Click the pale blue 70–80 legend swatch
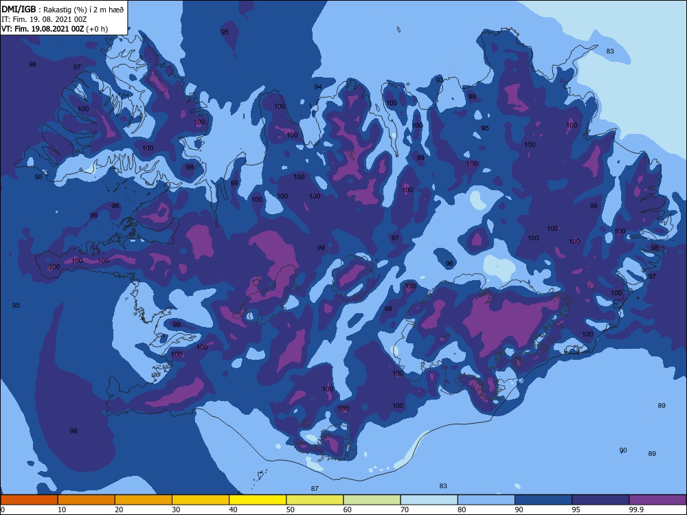 pyautogui.click(x=429, y=500)
